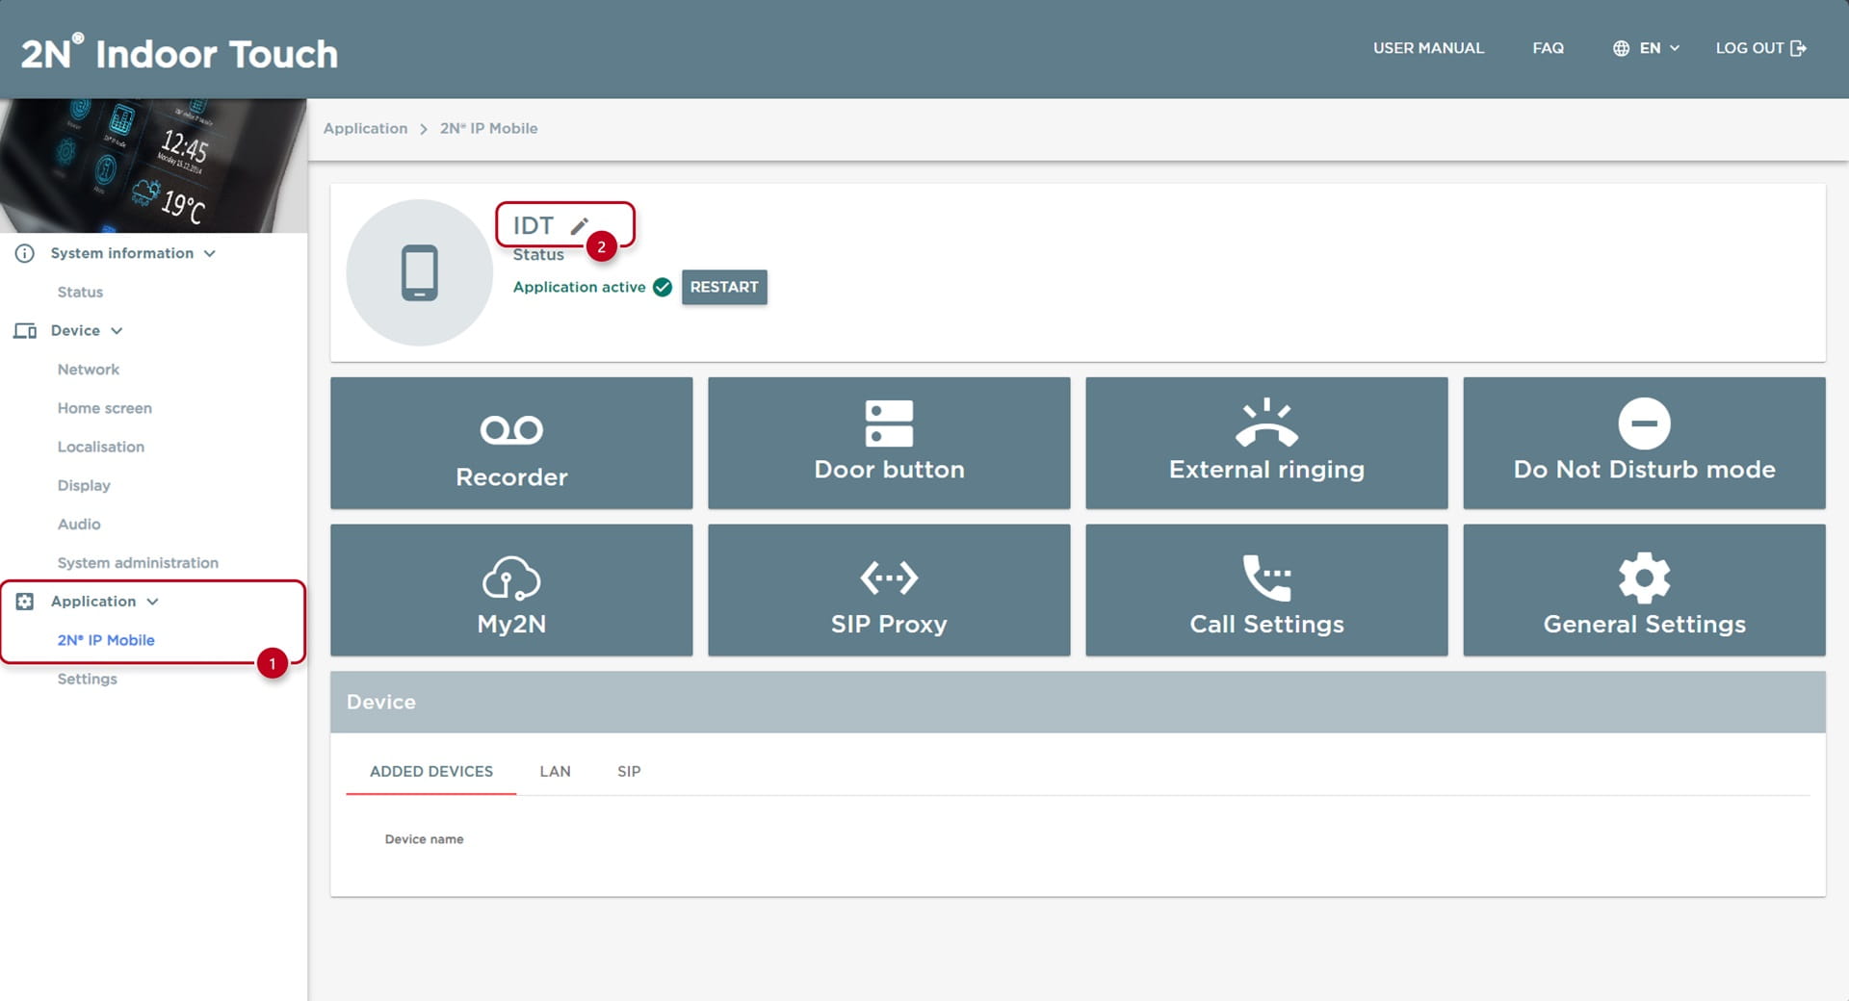The height and width of the screenshot is (1001, 1849).
Task: Click the Application heading in sidebar
Action: point(93,602)
